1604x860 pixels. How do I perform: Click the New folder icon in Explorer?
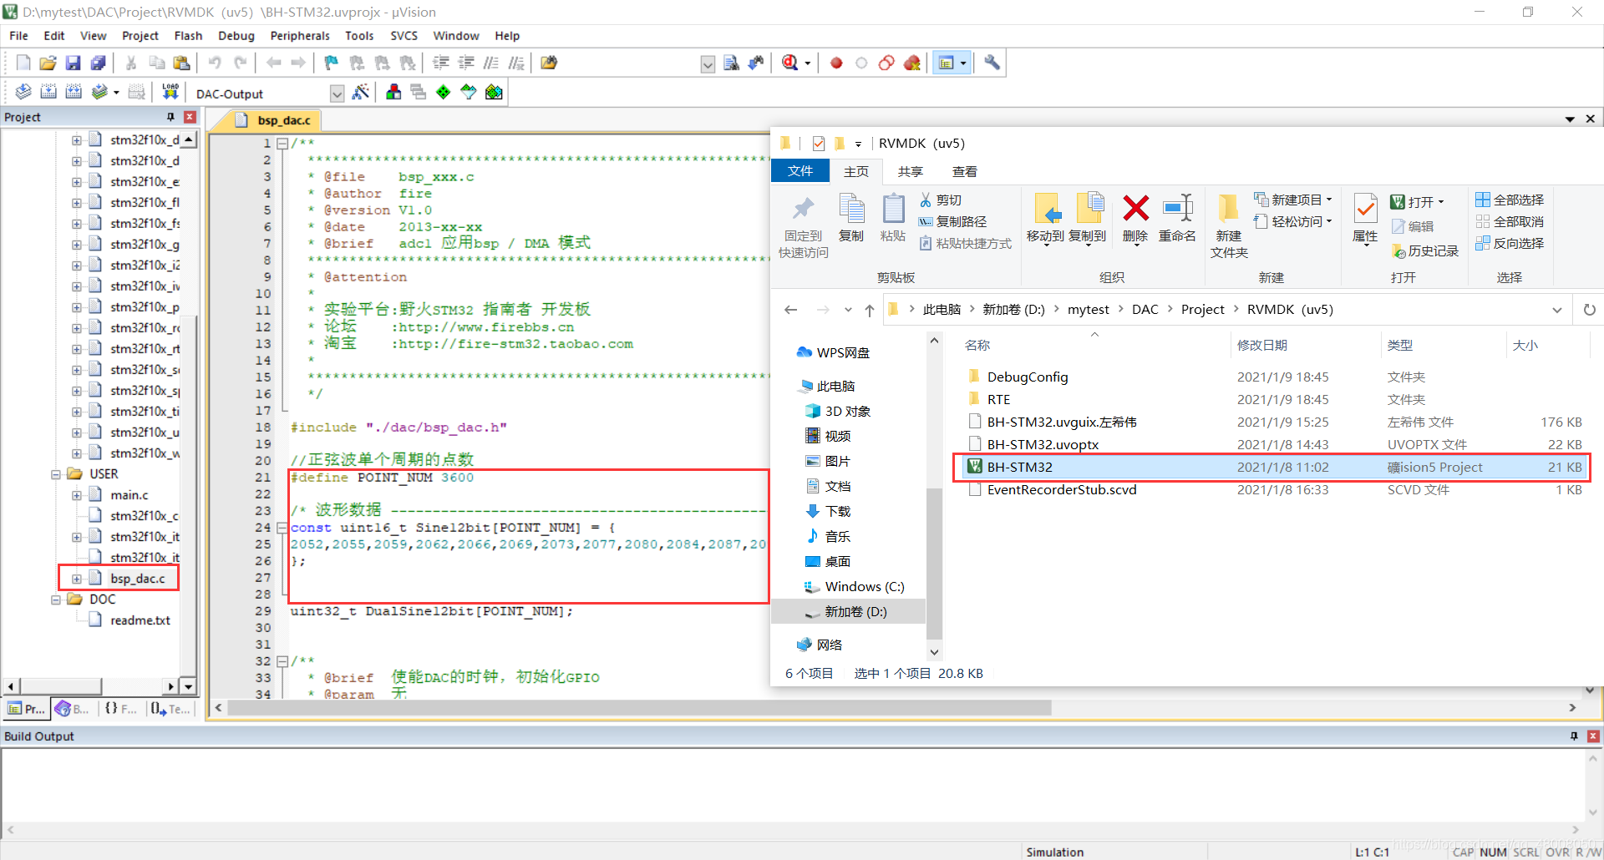[1228, 208]
